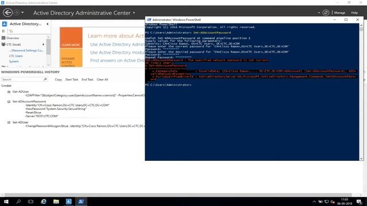
Task: Expand the Active Directory Administrative Center breadcrumb arrow
Action: pos(134,13)
